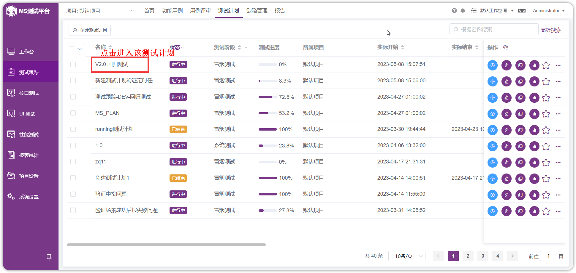Edit the 创建测试计划1 plan
The image size is (576, 273).
[506, 179]
